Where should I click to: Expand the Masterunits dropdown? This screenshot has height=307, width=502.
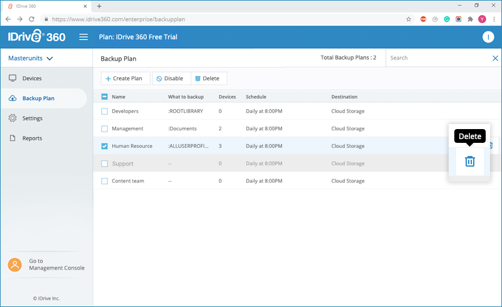31,58
